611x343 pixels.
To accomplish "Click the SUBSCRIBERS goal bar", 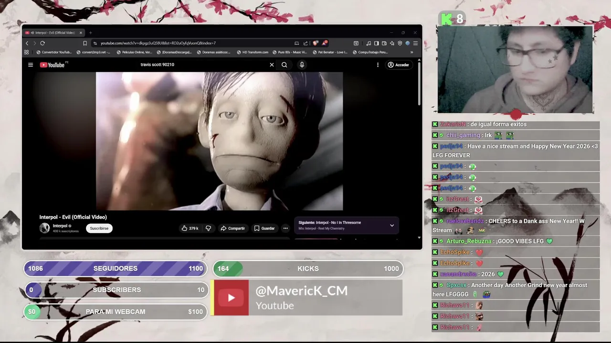I will (116, 290).
